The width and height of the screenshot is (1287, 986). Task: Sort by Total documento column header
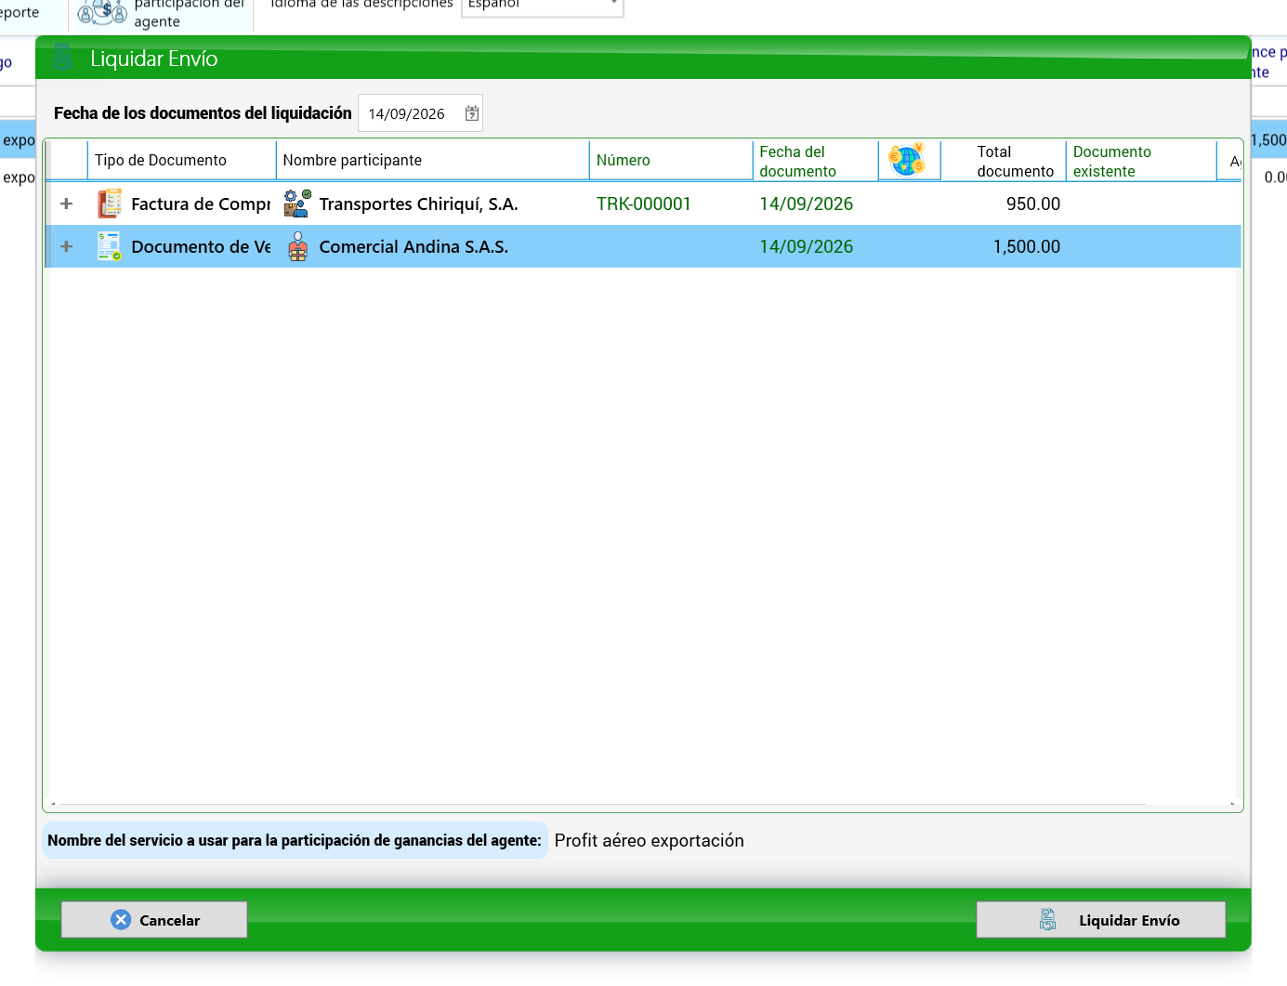(x=1004, y=160)
